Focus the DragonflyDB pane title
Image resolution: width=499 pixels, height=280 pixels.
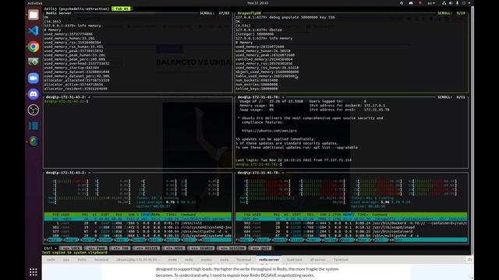point(249,13)
